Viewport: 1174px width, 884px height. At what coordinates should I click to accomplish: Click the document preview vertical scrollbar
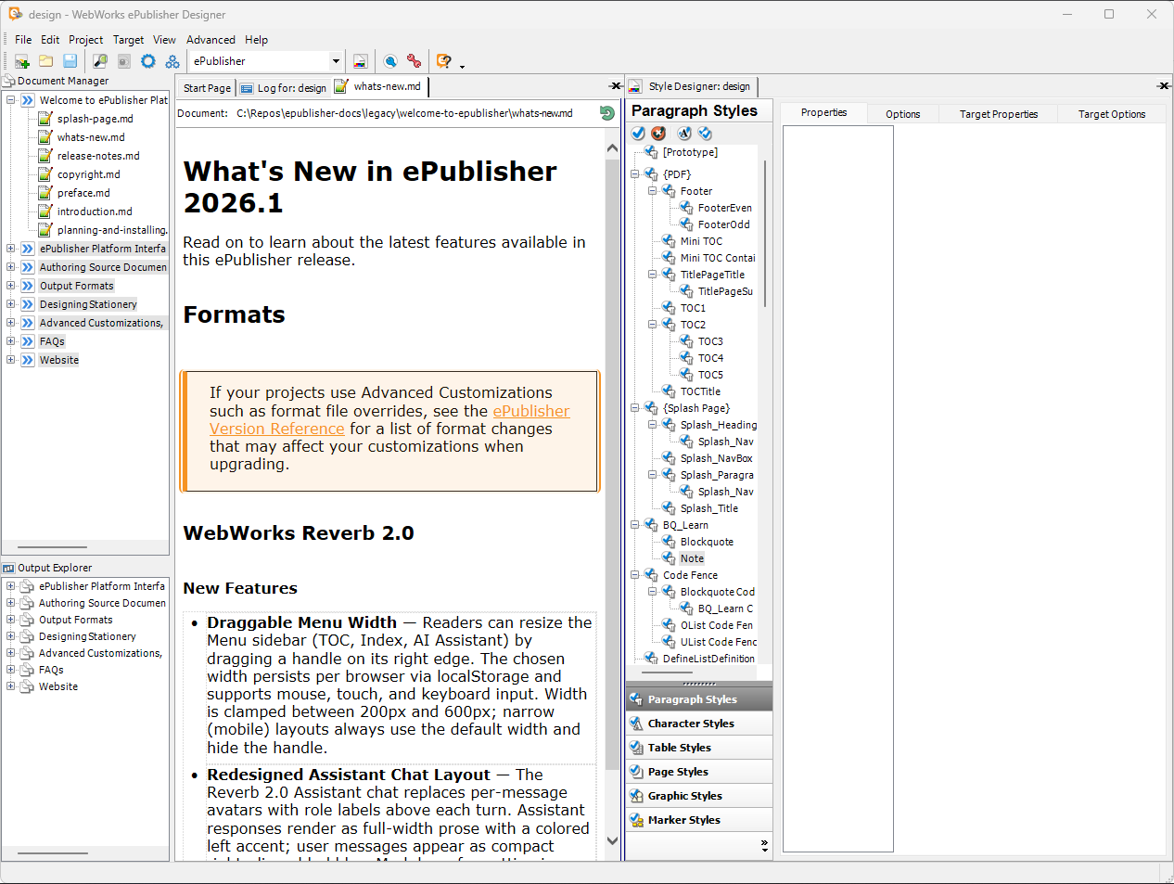click(x=612, y=464)
